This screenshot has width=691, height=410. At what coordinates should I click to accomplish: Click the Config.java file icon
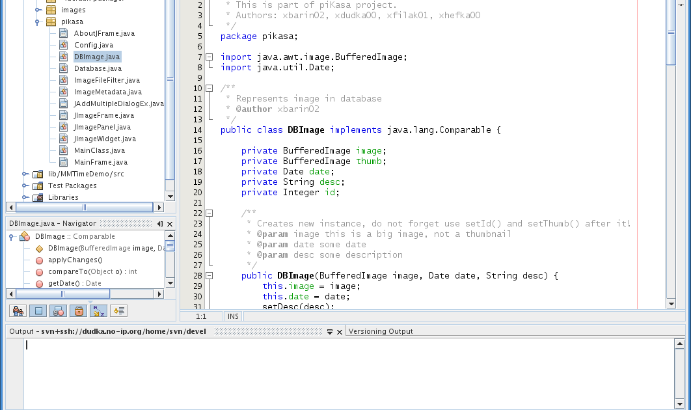(x=63, y=44)
